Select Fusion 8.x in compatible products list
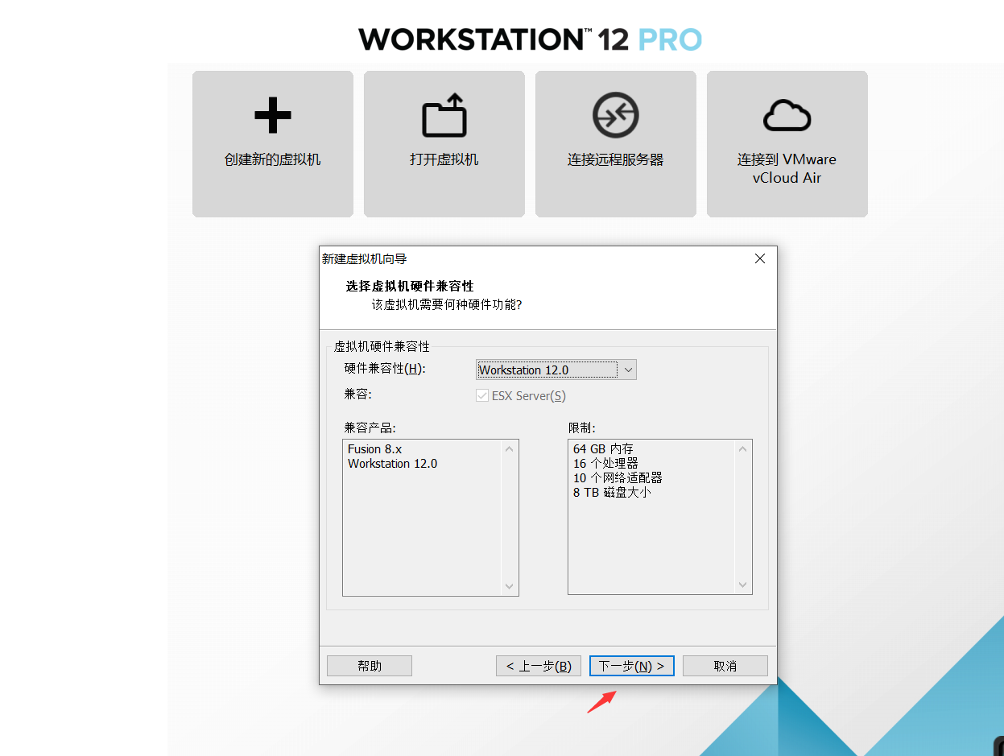 tap(374, 449)
